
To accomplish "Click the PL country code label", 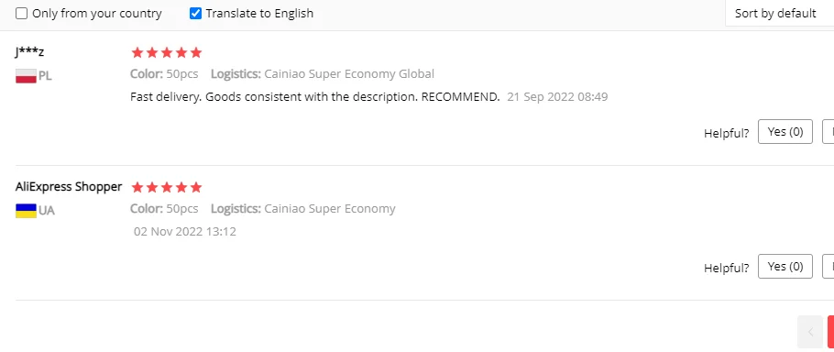I will pos(45,76).
